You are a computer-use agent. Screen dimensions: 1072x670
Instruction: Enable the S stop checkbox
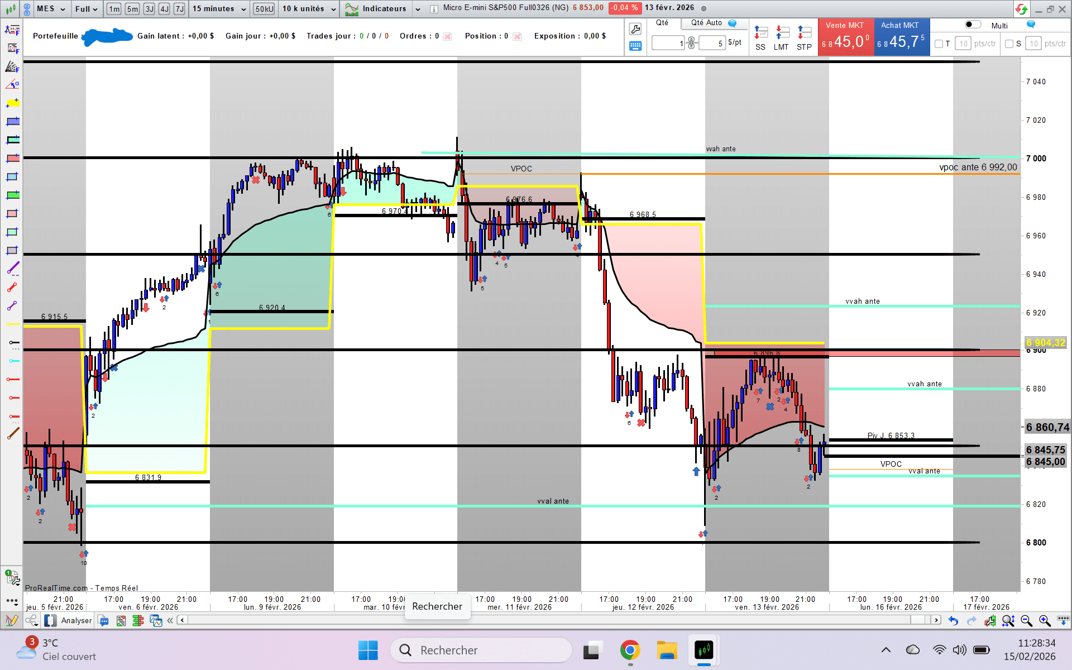click(x=1009, y=44)
